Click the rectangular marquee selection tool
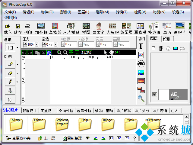This screenshot has height=145, width=193. point(10,47)
